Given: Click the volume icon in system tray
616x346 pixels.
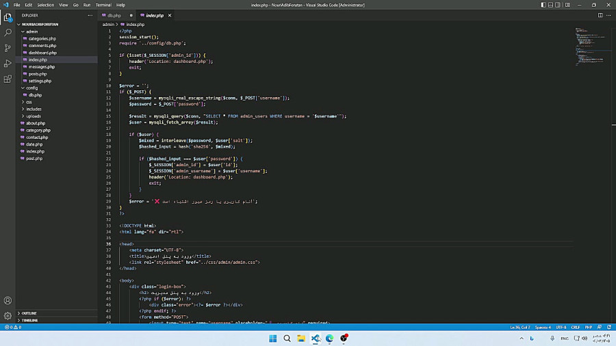Looking at the screenshot, I should pyautogui.click(x=585, y=338).
